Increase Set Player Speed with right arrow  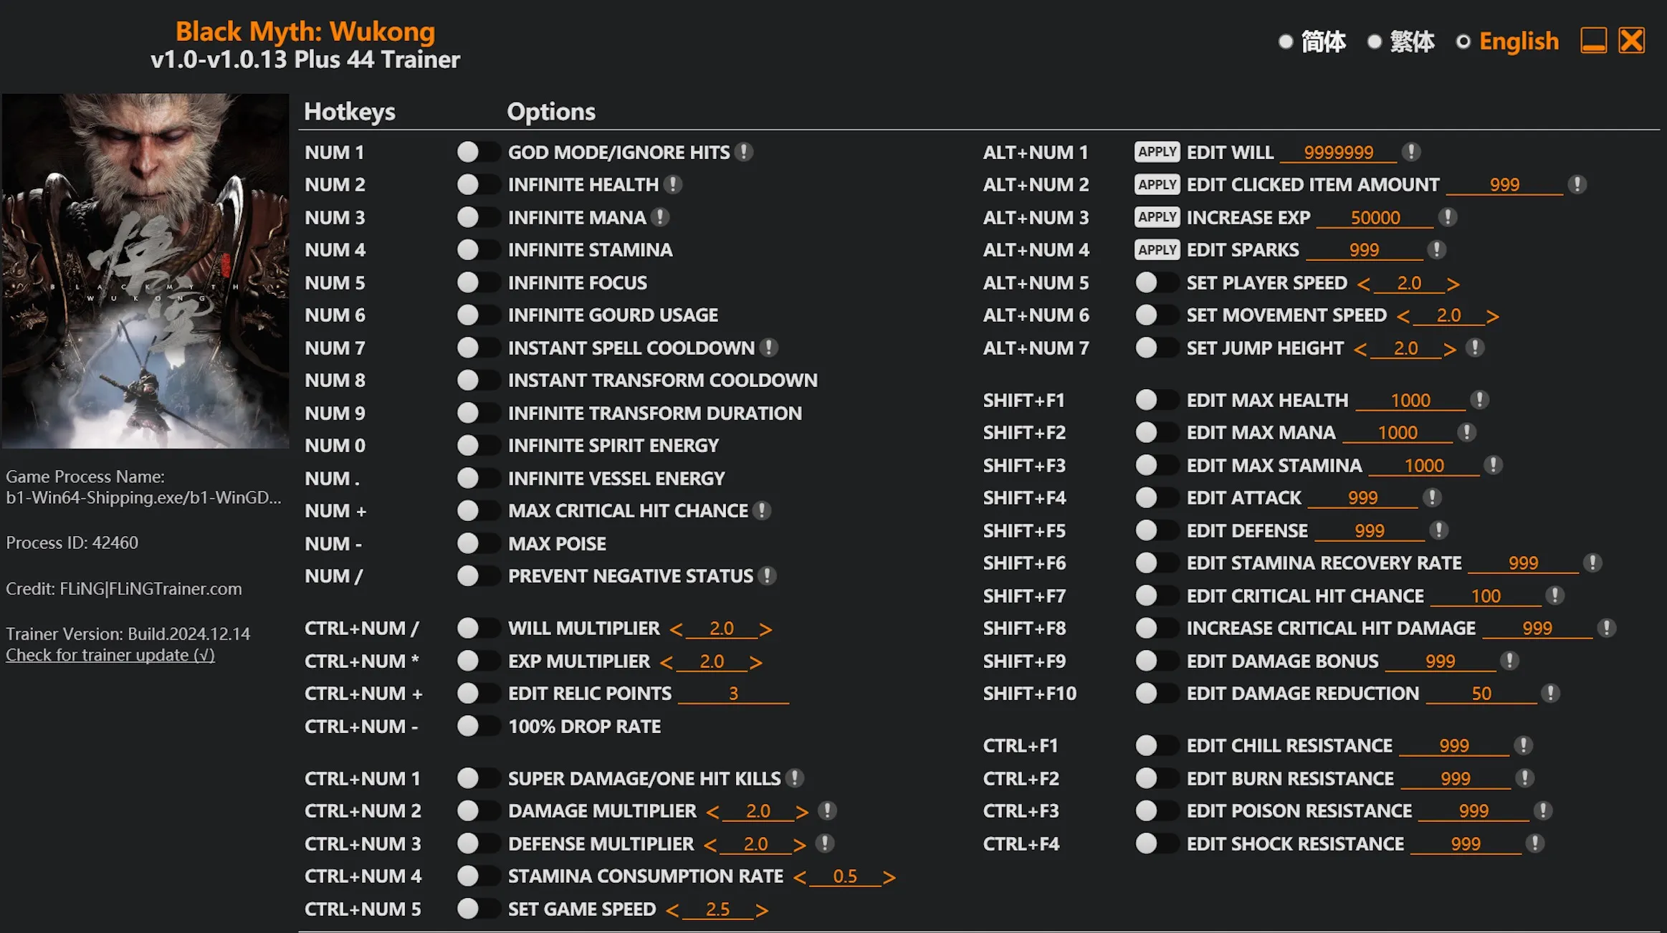pyautogui.click(x=1453, y=284)
